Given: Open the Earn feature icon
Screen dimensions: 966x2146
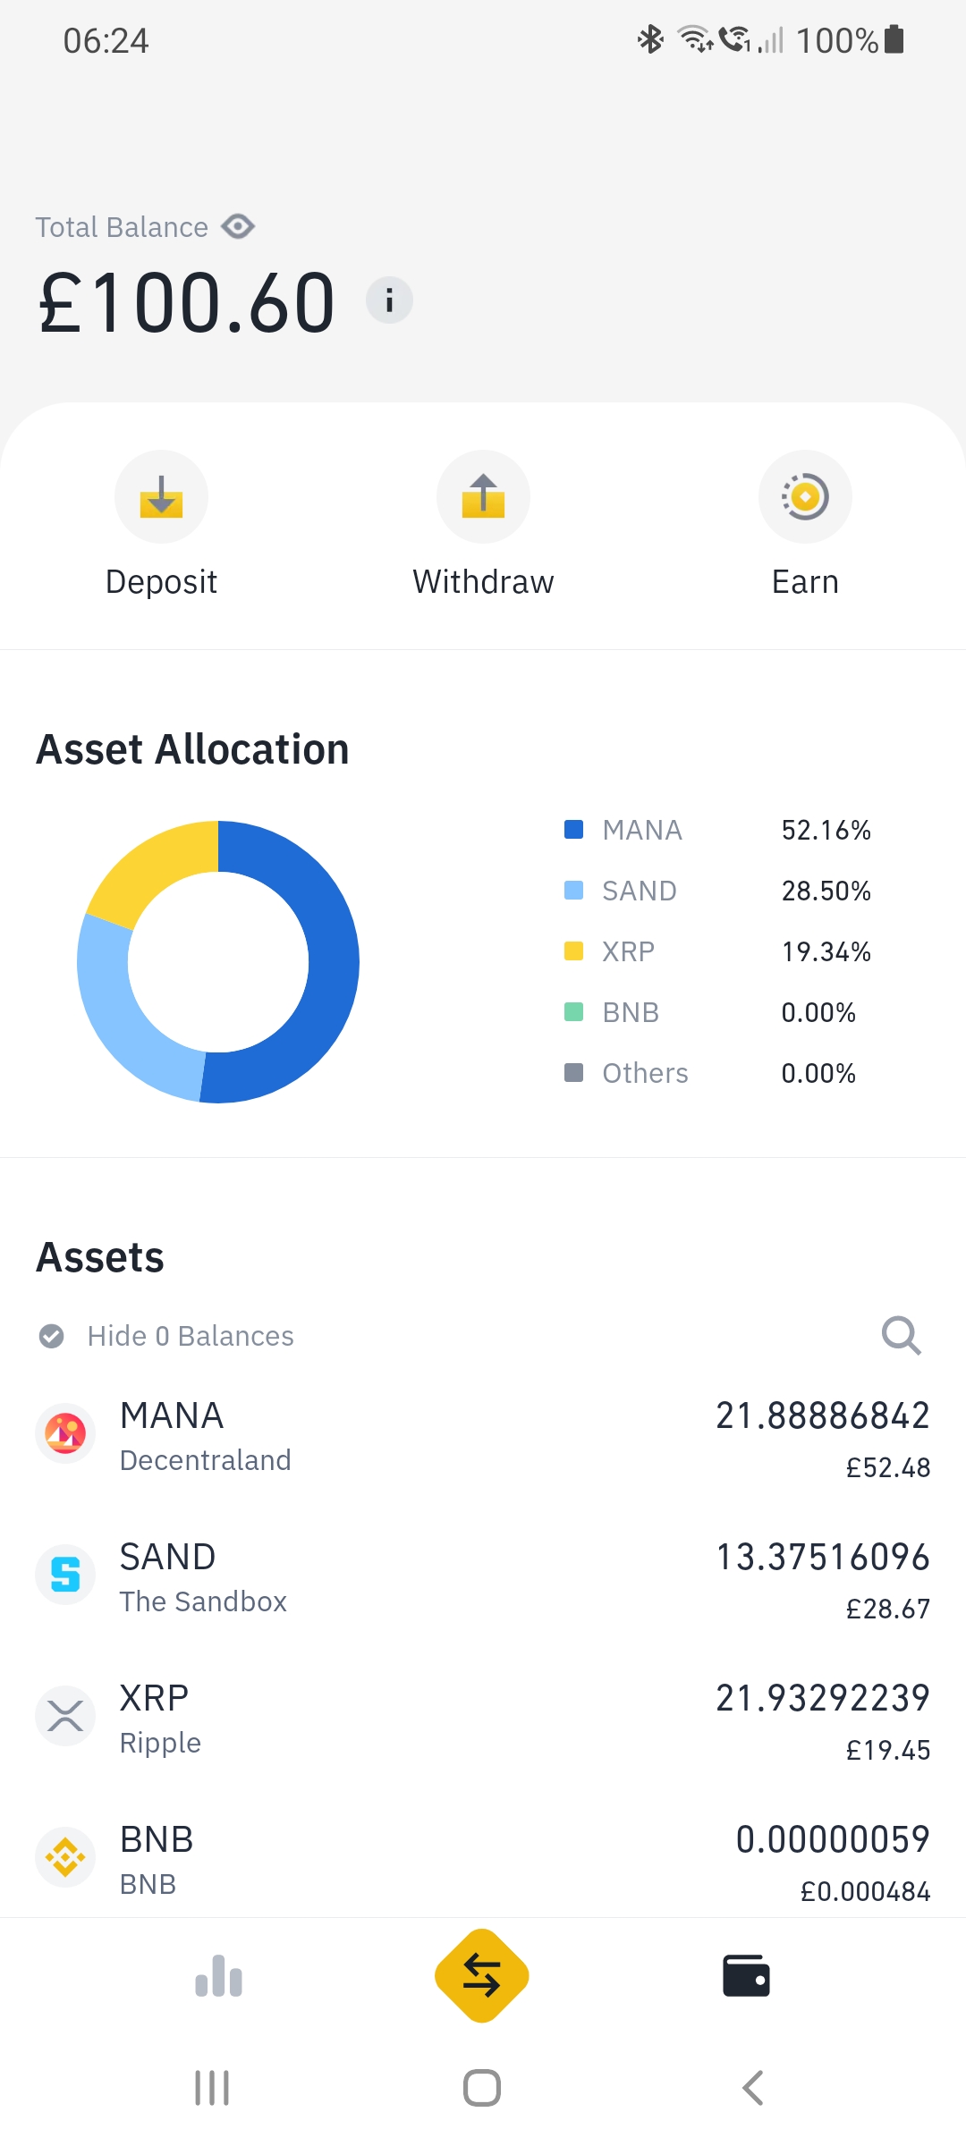Looking at the screenshot, I should 805,496.
